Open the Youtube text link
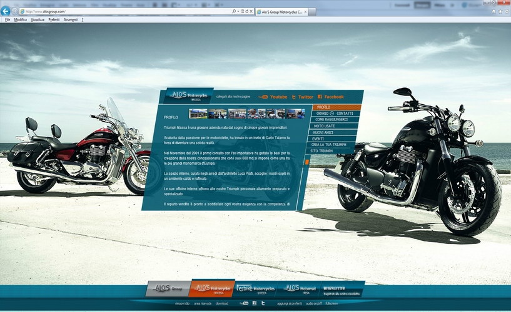The height and width of the screenshot is (312, 511). (x=278, y=97)
